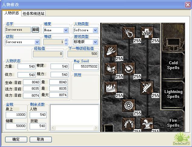
Task: Click the horizontal scrollbar right arrow
Action: 96,128
